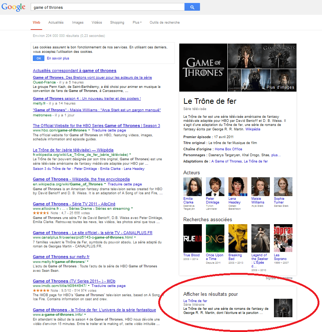Click Traduire cette page for English Wikipedia

tap(125, 184)
